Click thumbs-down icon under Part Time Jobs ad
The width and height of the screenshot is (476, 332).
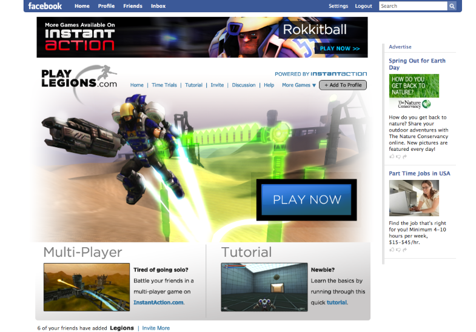398,250
